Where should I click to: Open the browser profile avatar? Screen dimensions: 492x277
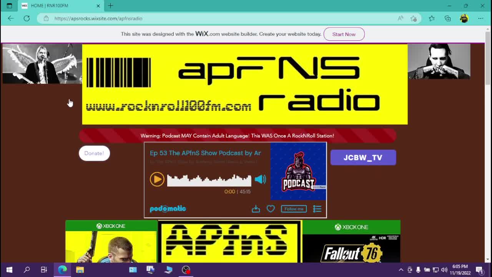[464, 18]
